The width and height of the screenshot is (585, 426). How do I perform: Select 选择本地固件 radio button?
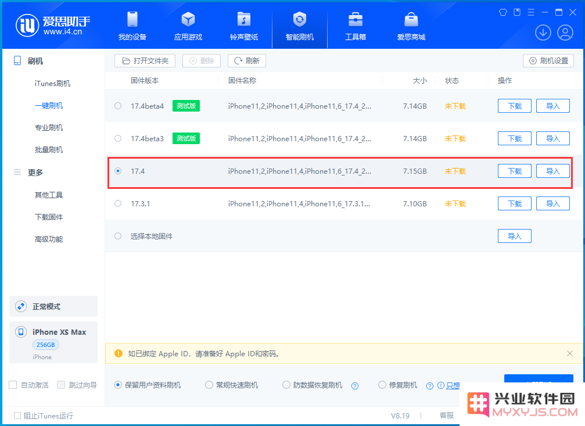tap(118, 236)
